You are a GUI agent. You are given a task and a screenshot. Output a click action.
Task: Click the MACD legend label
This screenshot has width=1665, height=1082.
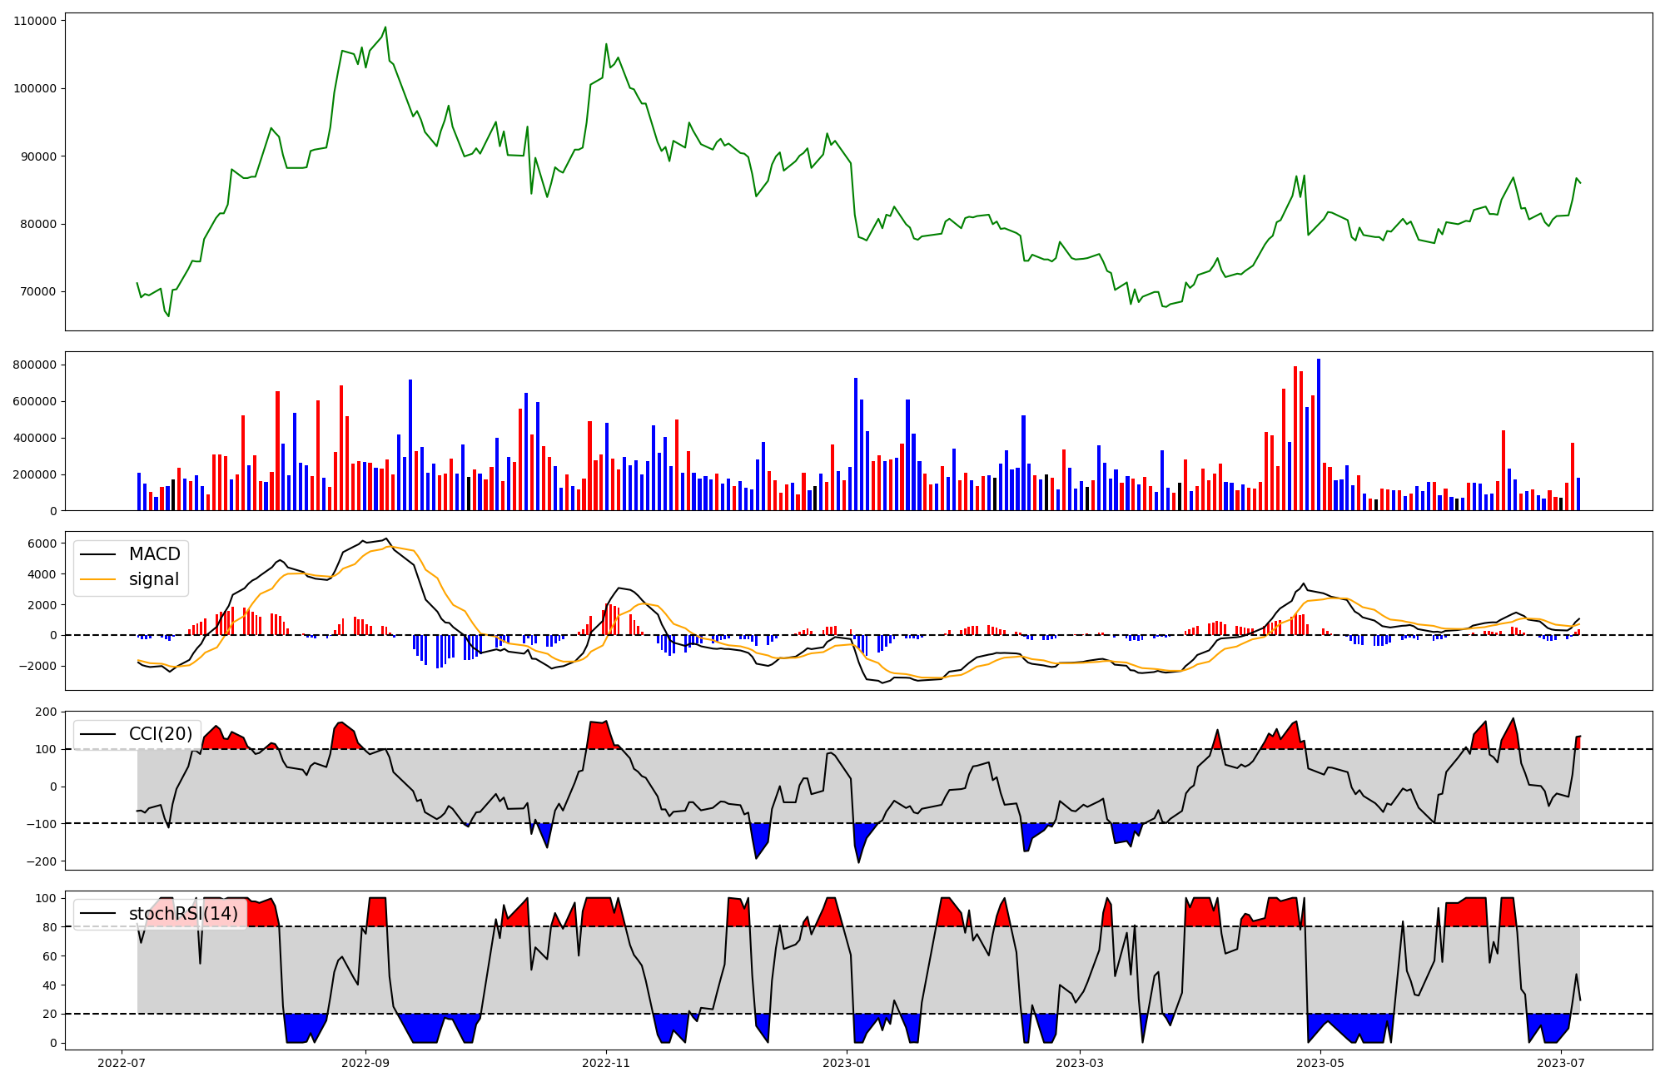click(154, 554)
